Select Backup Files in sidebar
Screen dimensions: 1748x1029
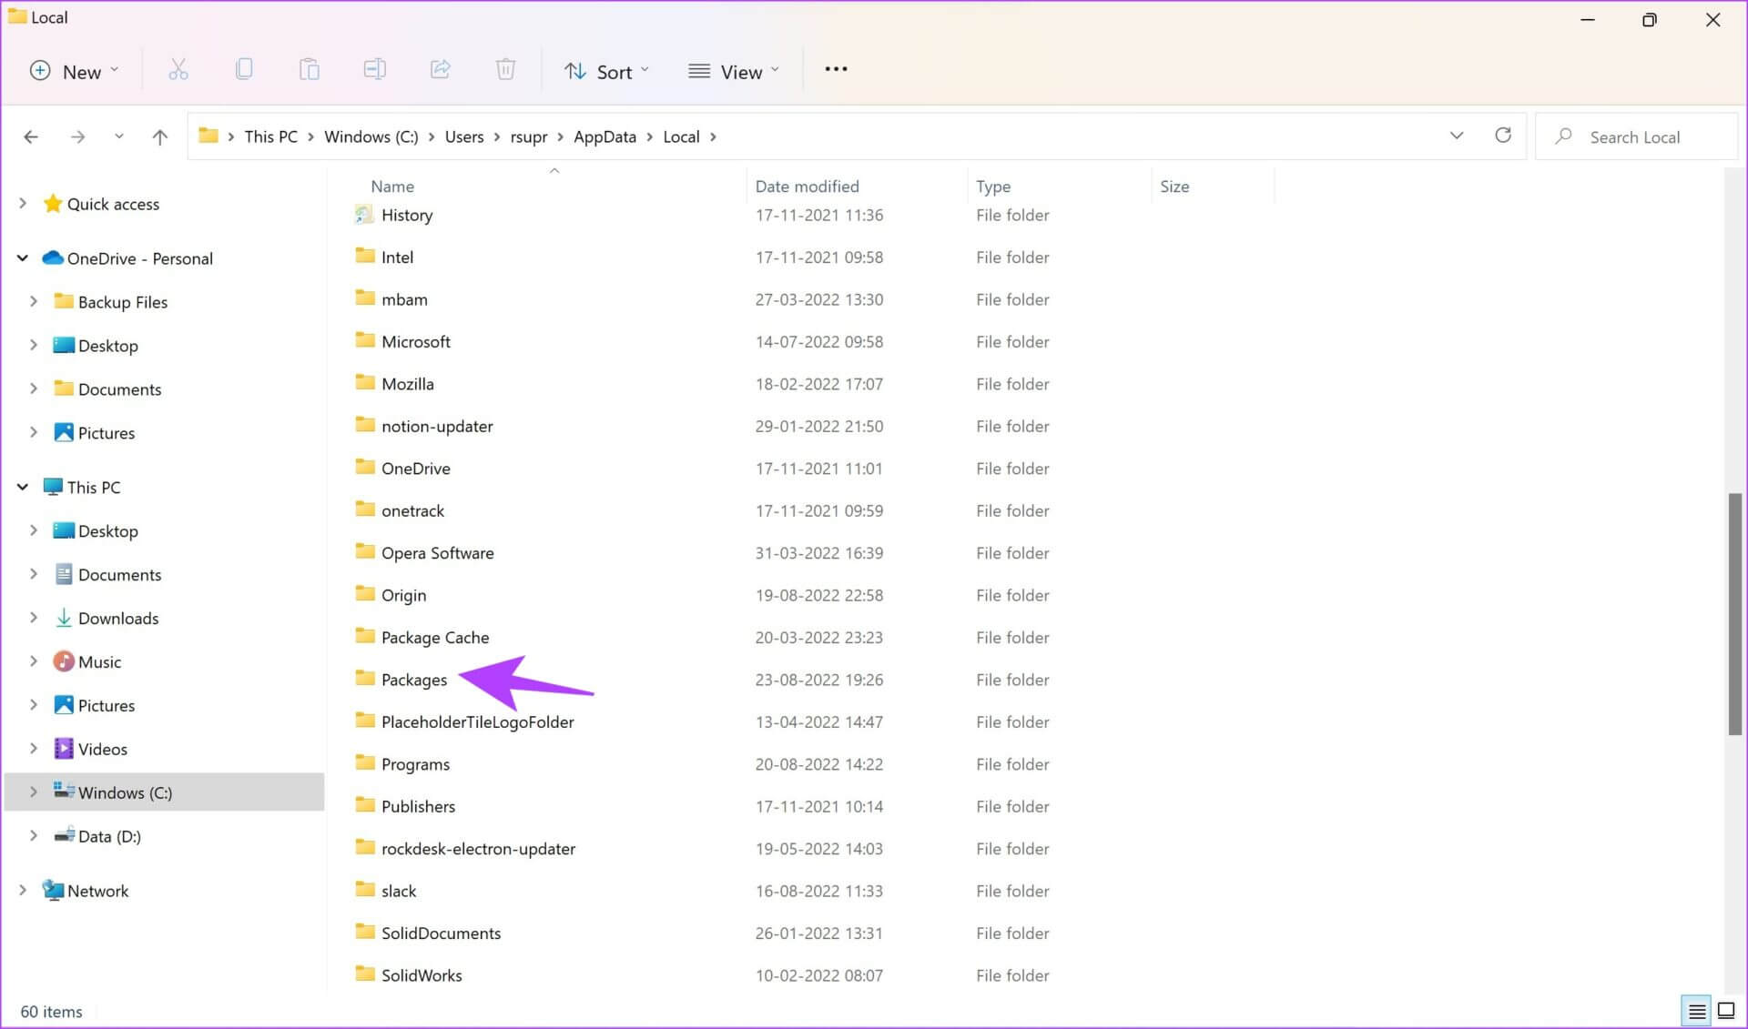coord(123,301)
